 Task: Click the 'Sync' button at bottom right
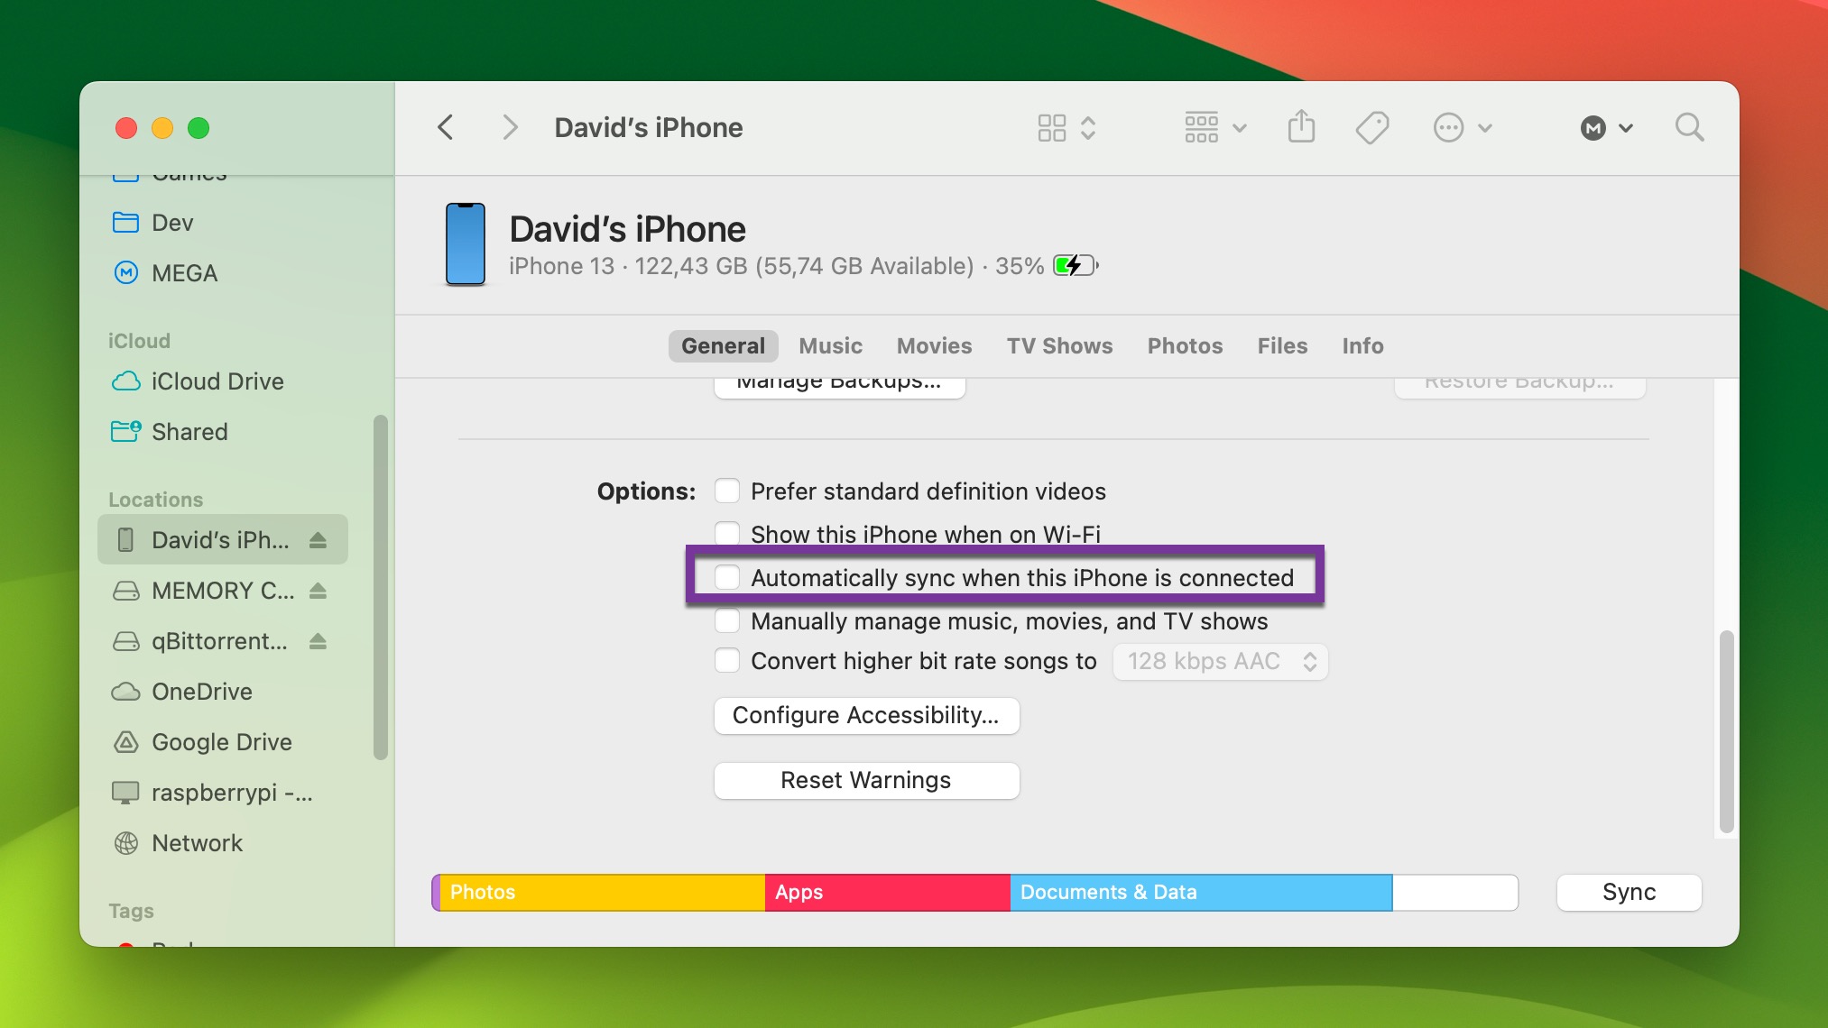pyautogui.click(x=1629, y=891)
